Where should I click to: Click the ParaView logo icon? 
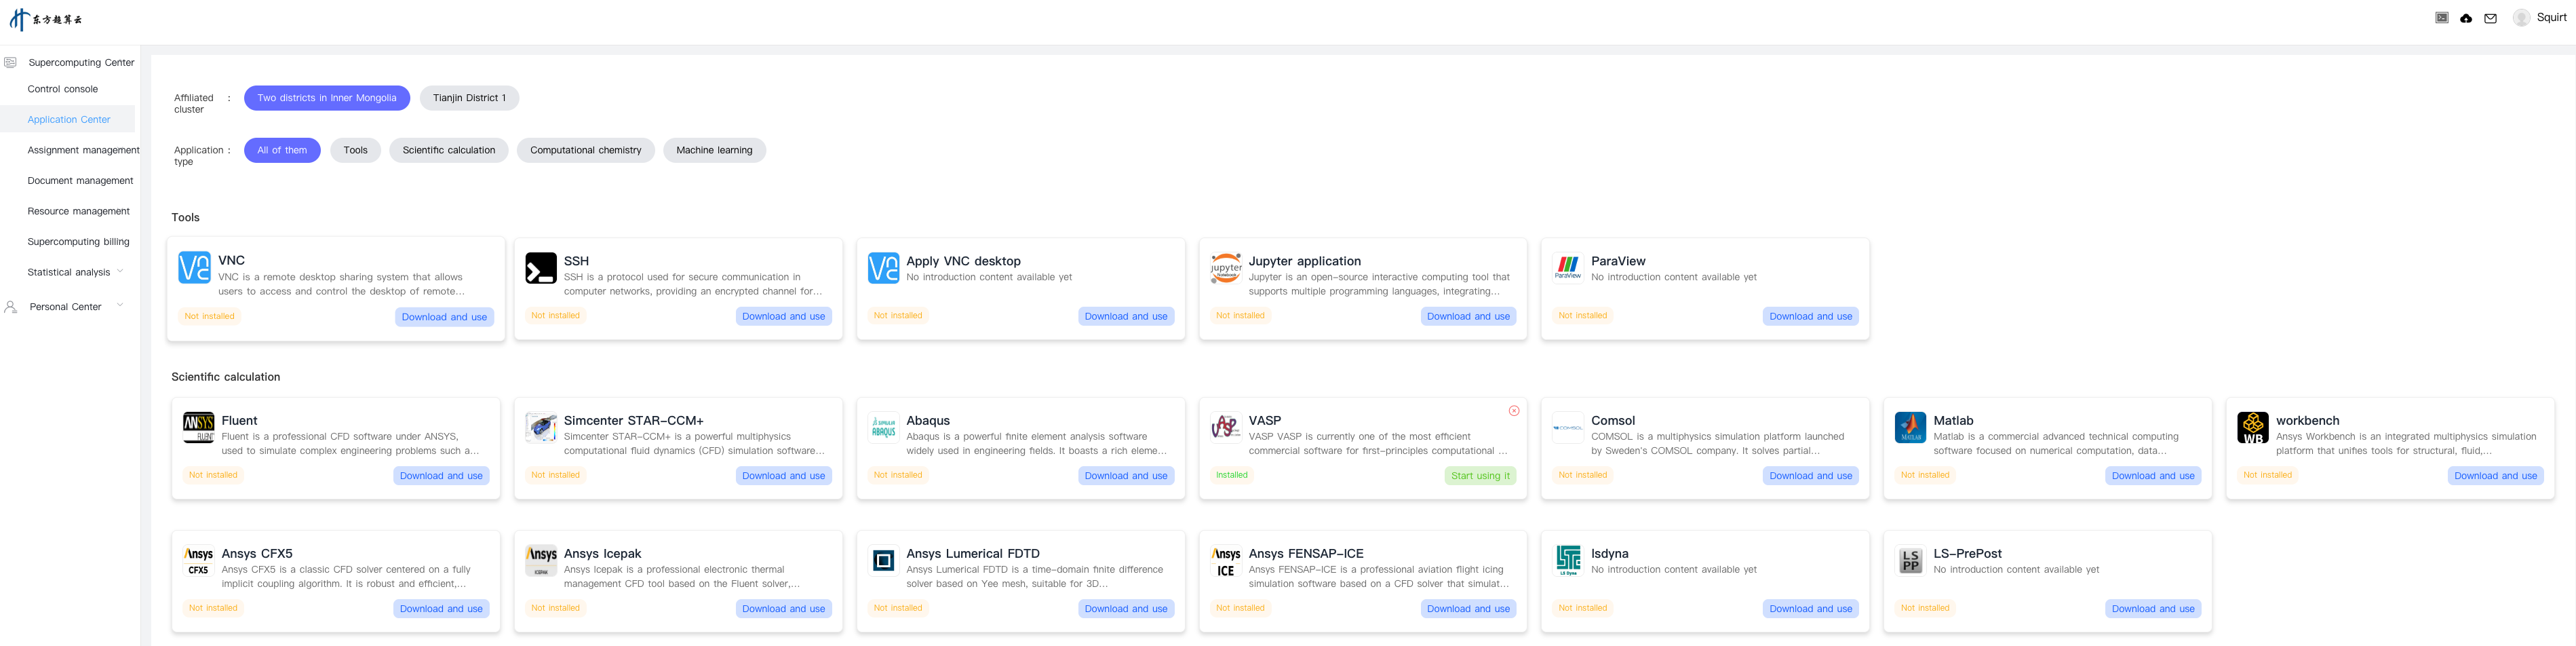pos(1568,268)
